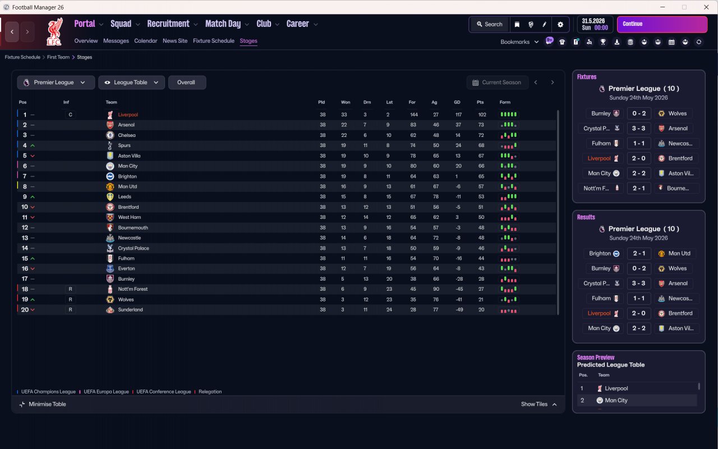Go to next season with right arrow

coord(553,83)
